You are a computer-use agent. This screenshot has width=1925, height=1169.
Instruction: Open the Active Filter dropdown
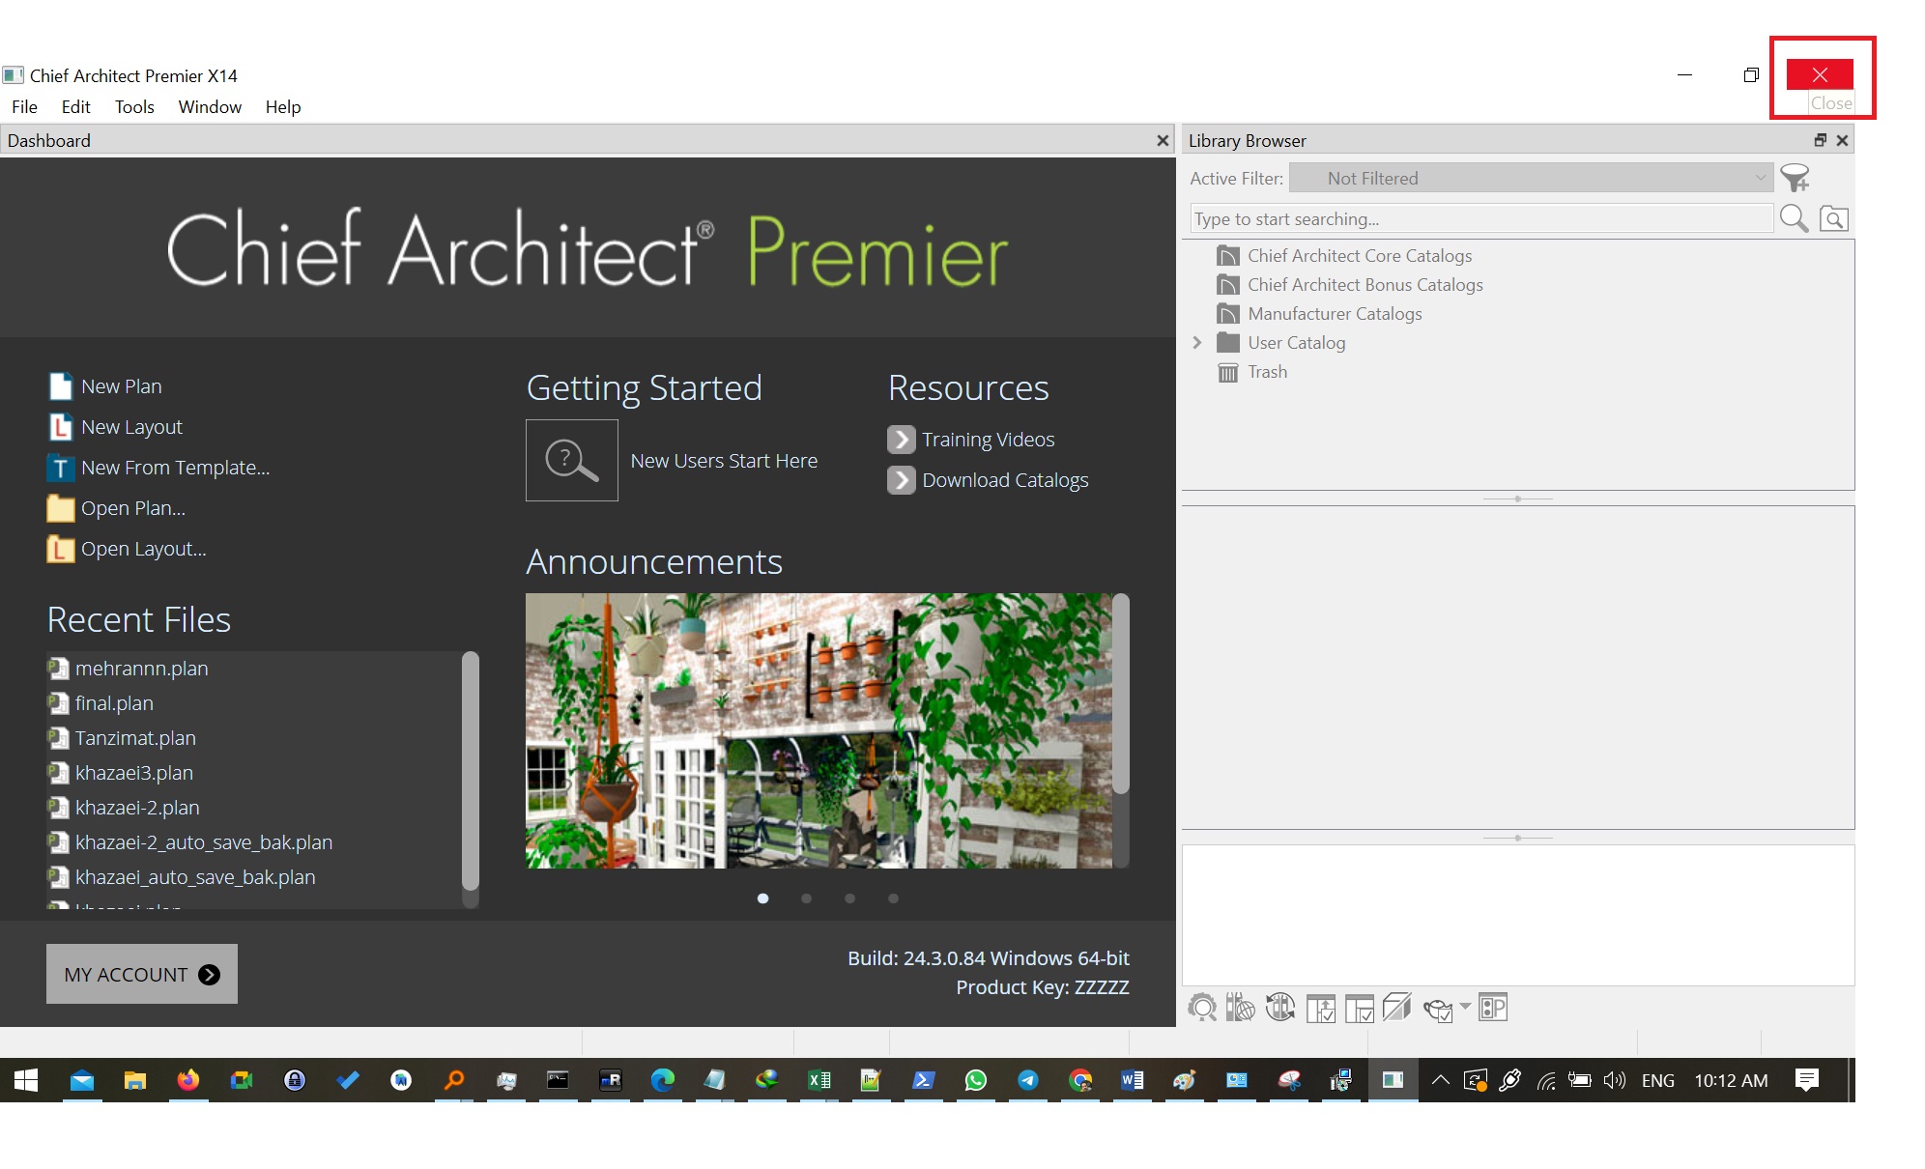1531,179
